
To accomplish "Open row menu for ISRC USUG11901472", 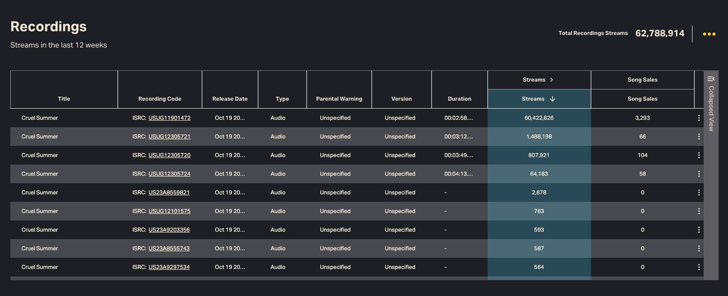I will click(x=699, y=118).
